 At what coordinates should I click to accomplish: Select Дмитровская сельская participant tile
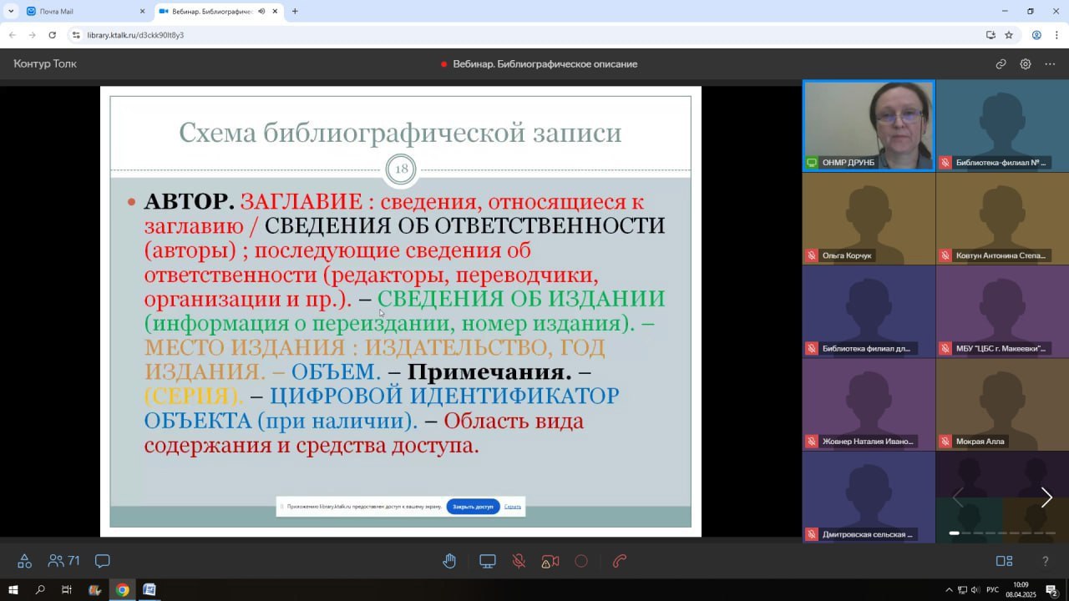[869, 497]
